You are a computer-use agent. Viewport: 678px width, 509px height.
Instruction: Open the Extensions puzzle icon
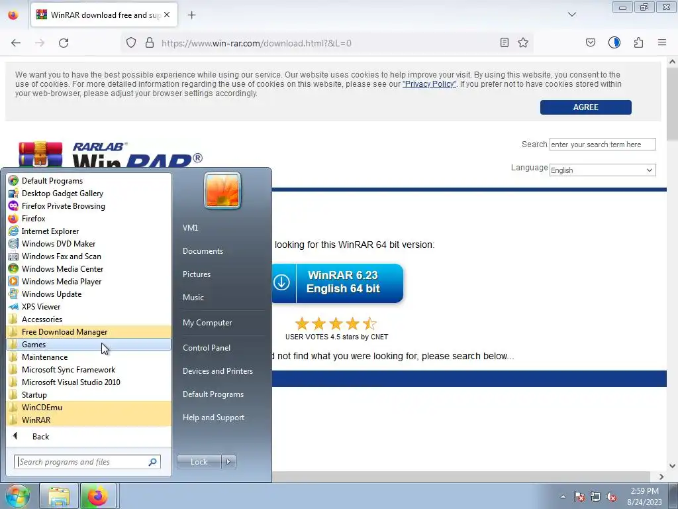click(639, 42)
